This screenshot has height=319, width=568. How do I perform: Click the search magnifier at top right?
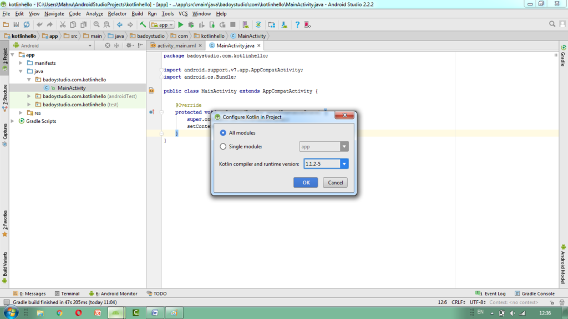552,24
